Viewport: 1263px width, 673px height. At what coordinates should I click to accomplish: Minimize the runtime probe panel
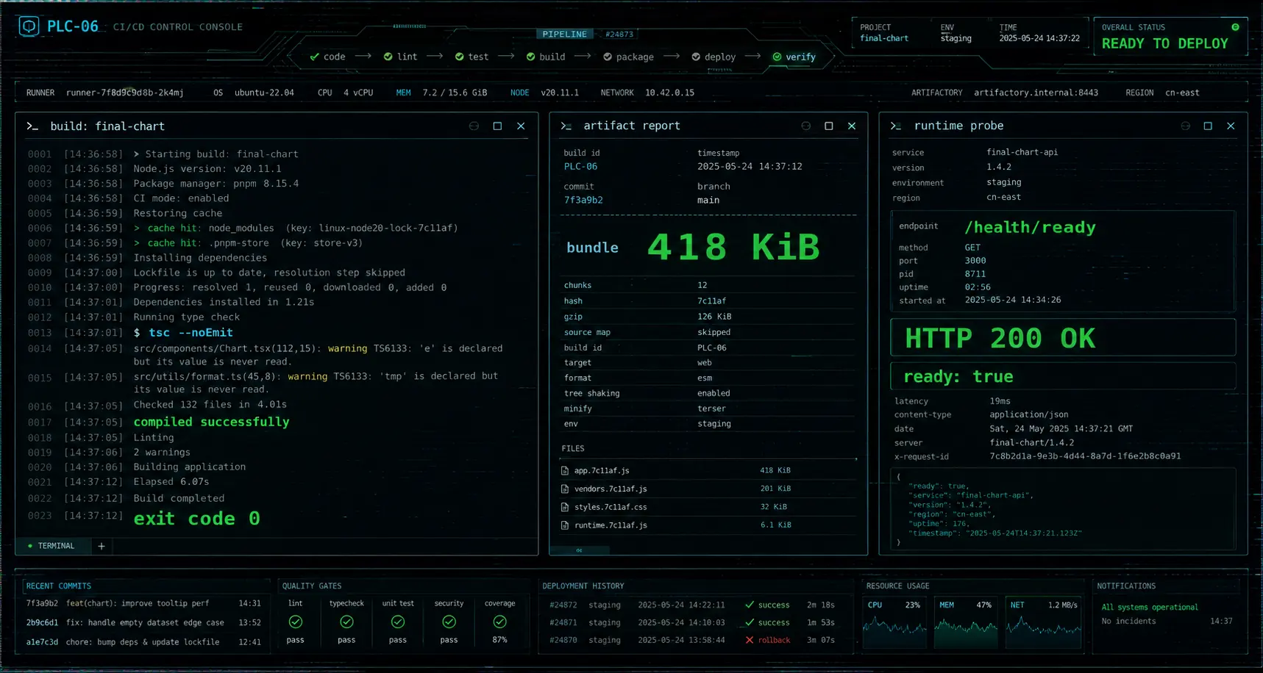pyautogui.click(x=1185, y=126)
